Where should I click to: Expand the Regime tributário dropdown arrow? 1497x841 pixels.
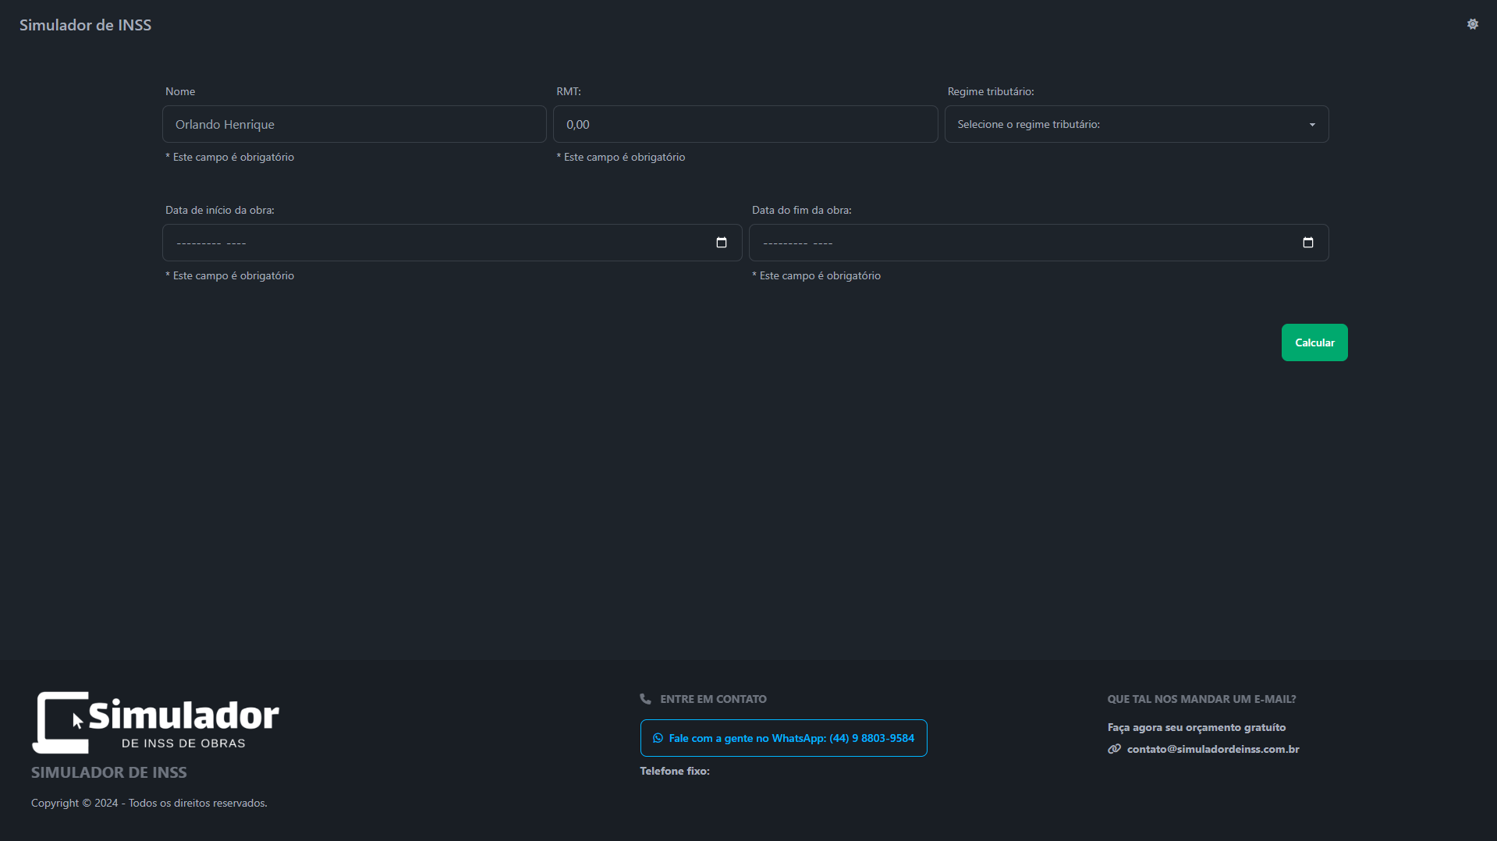1312,125
